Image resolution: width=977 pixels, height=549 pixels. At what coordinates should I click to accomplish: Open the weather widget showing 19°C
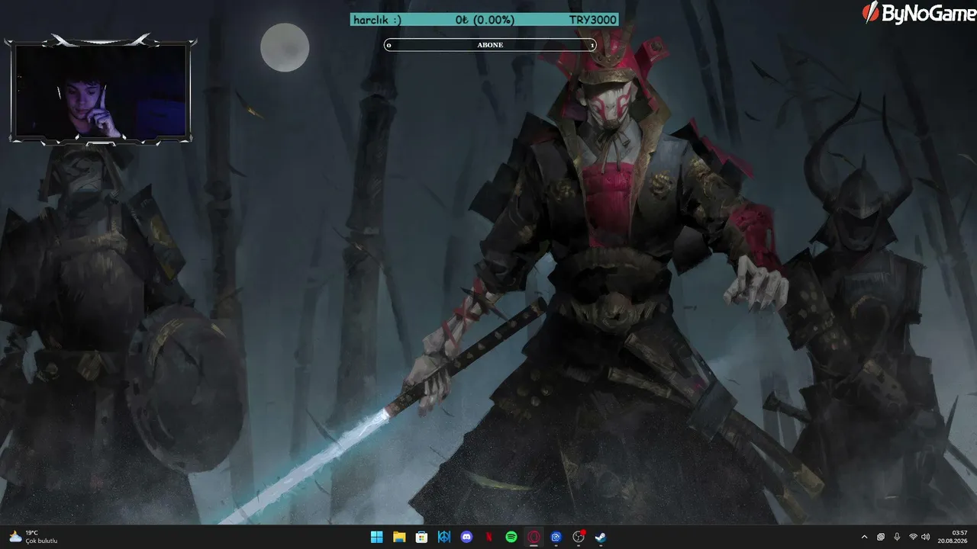34,537
